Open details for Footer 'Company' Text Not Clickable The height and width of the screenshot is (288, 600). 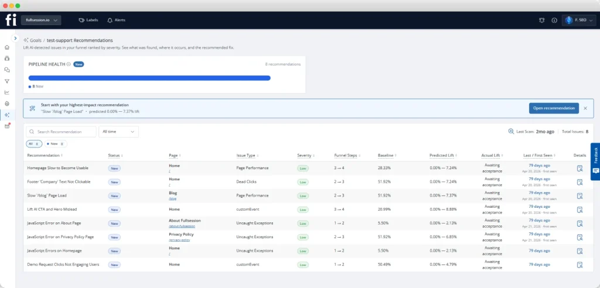coord(579,182)
